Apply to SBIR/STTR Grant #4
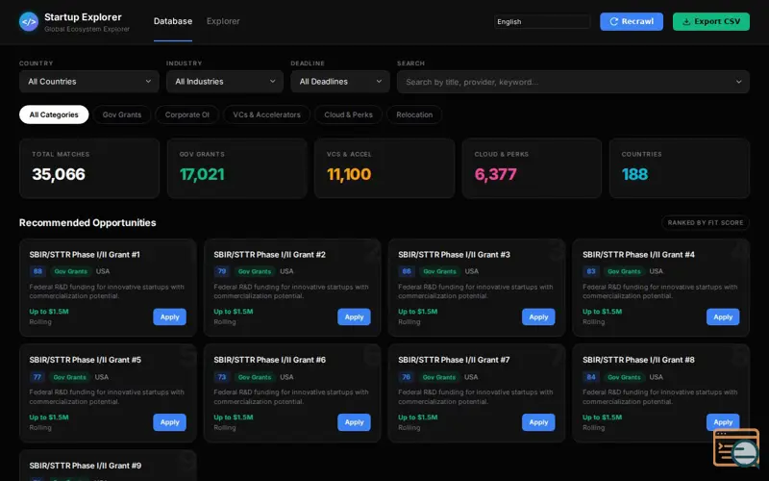Image resolution: width=769 pixels, height=481 pixels. click(723, 317)
